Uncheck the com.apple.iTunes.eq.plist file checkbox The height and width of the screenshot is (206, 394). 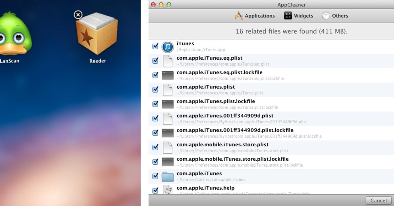pyautogui.click(x=155, y=61)
